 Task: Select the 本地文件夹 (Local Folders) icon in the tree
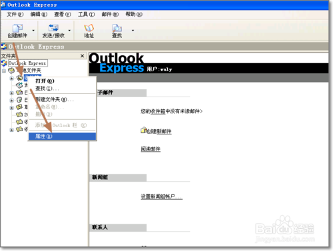point(11,71)
